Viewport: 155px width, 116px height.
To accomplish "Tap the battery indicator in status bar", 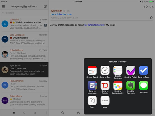I will click(151, 1).
